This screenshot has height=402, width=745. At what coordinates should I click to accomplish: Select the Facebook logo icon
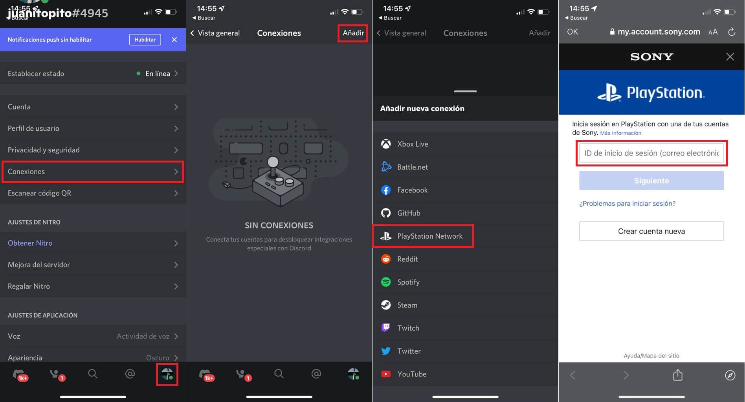[386, 190]
